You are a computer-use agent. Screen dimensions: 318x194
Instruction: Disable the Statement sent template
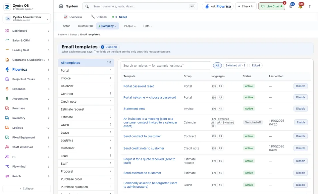[300, 109]
